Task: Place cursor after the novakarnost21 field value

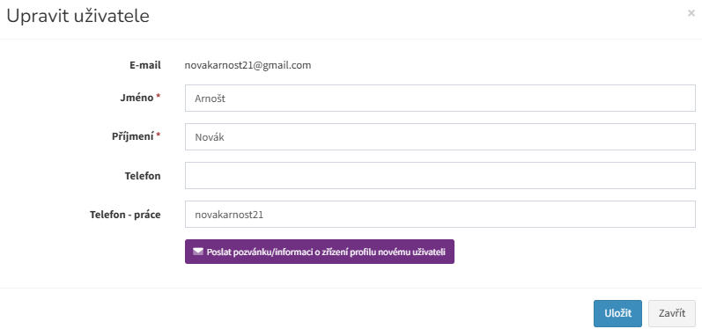Action: [x=264, y=215]
